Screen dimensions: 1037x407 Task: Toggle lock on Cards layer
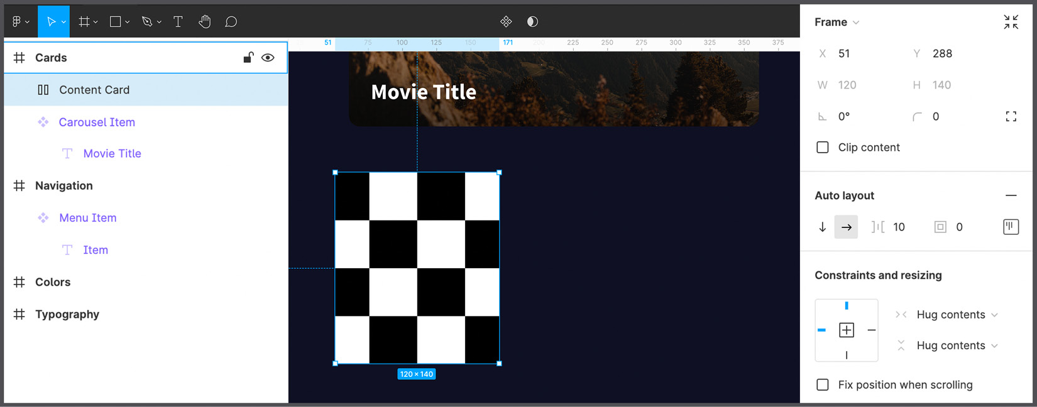click(x=248, y=58)
